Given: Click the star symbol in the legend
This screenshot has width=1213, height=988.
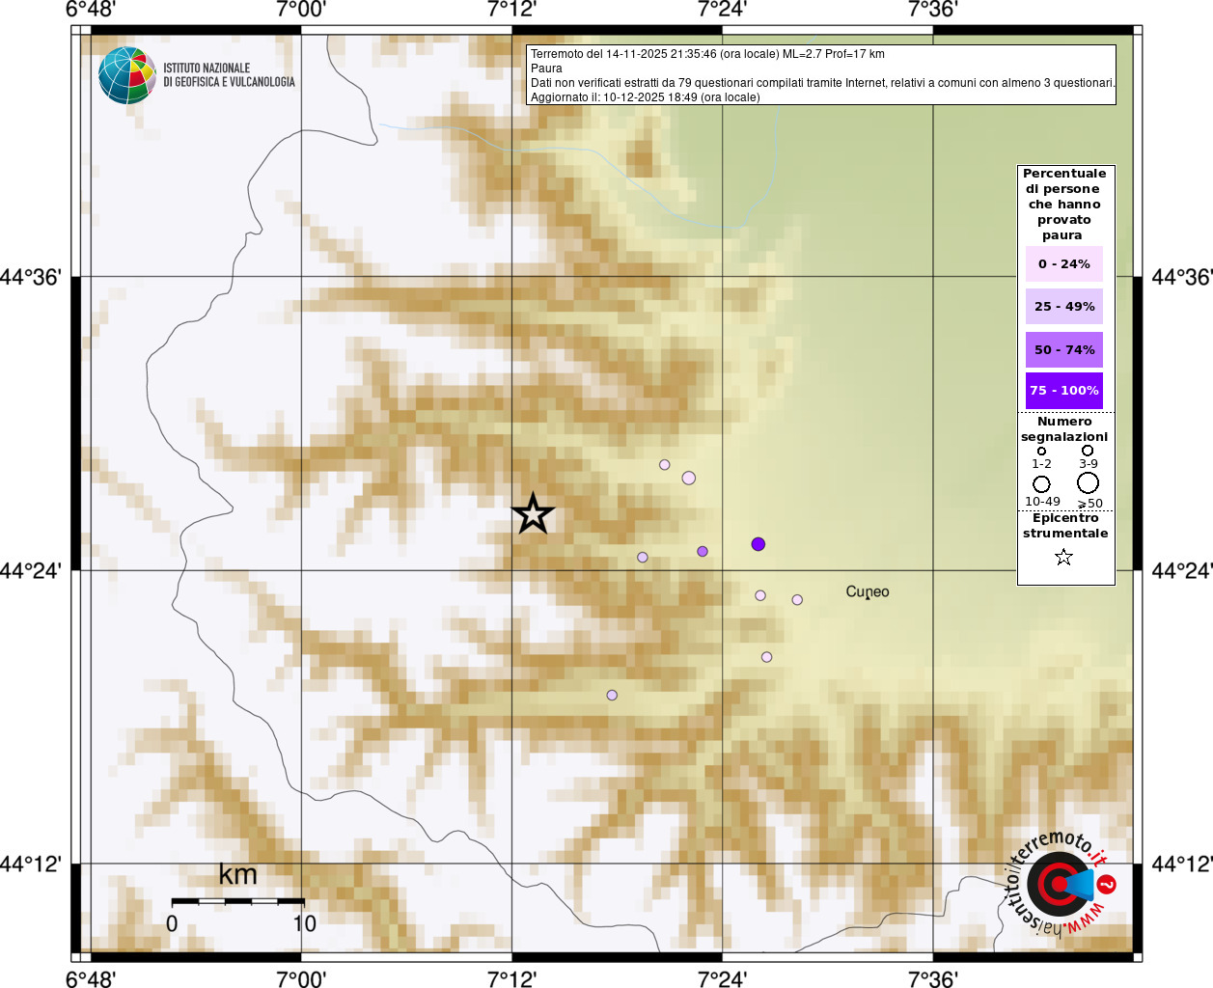Looking at the screenshot, I should [x=1063, y=557].
